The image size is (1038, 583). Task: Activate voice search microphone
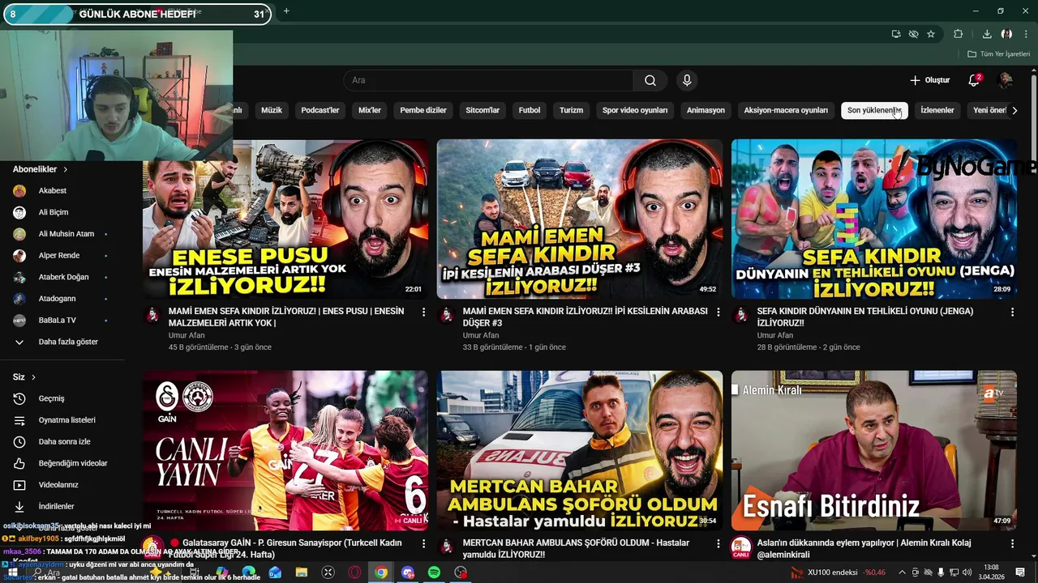pyautogui.click(x=687, y=80)
